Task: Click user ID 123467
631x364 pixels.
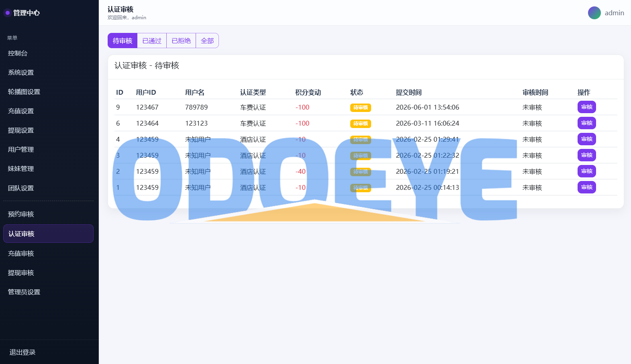Action: pos(147,108)
